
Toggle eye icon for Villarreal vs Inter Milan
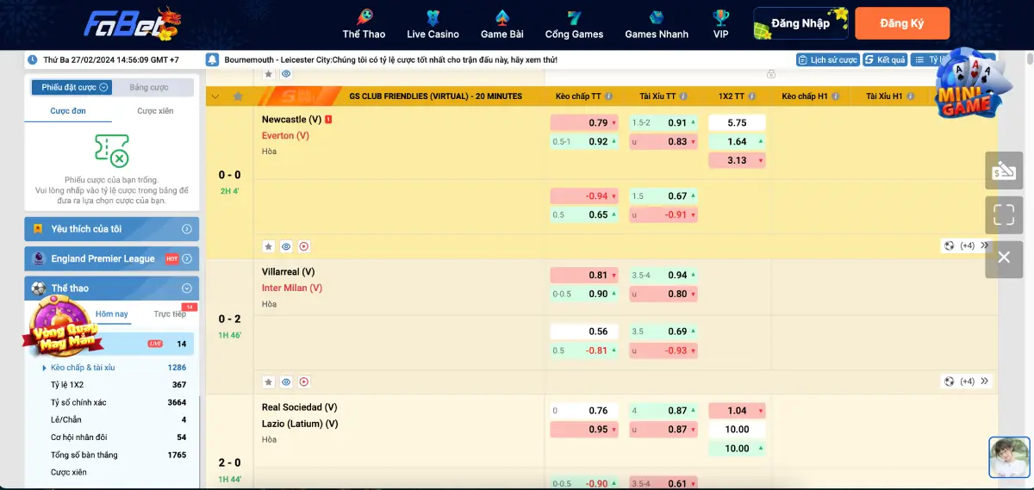[286, 381]
